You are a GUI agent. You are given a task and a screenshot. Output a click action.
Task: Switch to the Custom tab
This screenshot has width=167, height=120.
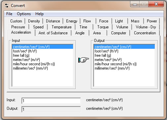(x=16, y=21)
